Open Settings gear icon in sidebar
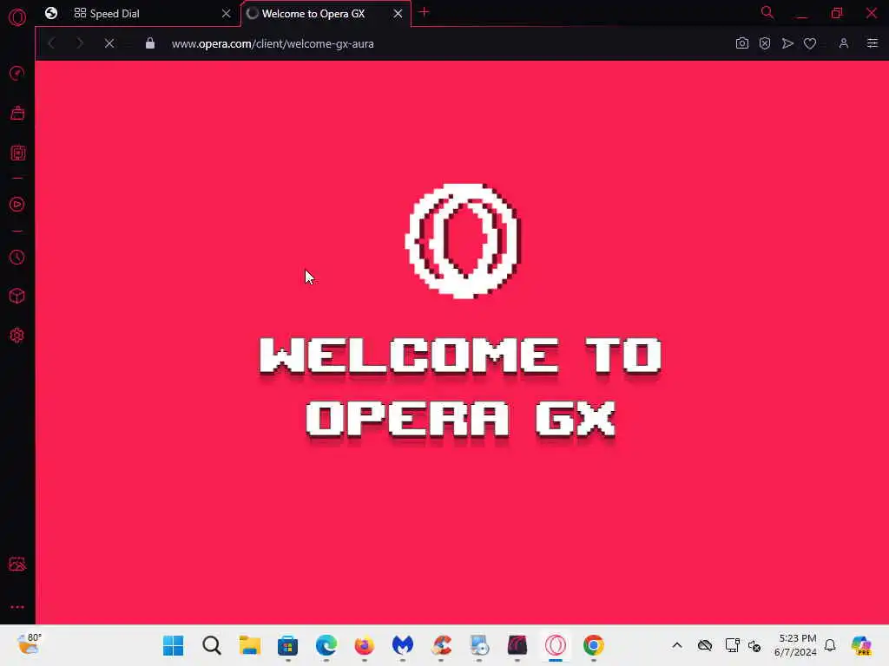 tap(17, 336)
